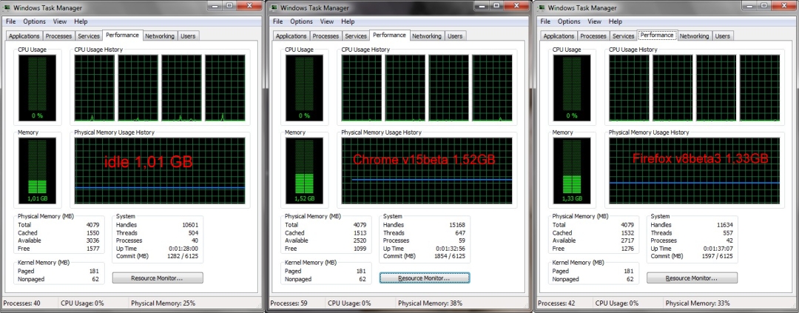Click memory history graph in Chrome window
This screenshot has width=799, height=313.
[x=427, y=171]
